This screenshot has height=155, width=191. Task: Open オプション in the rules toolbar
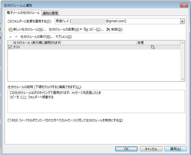(x=63, y=37)
